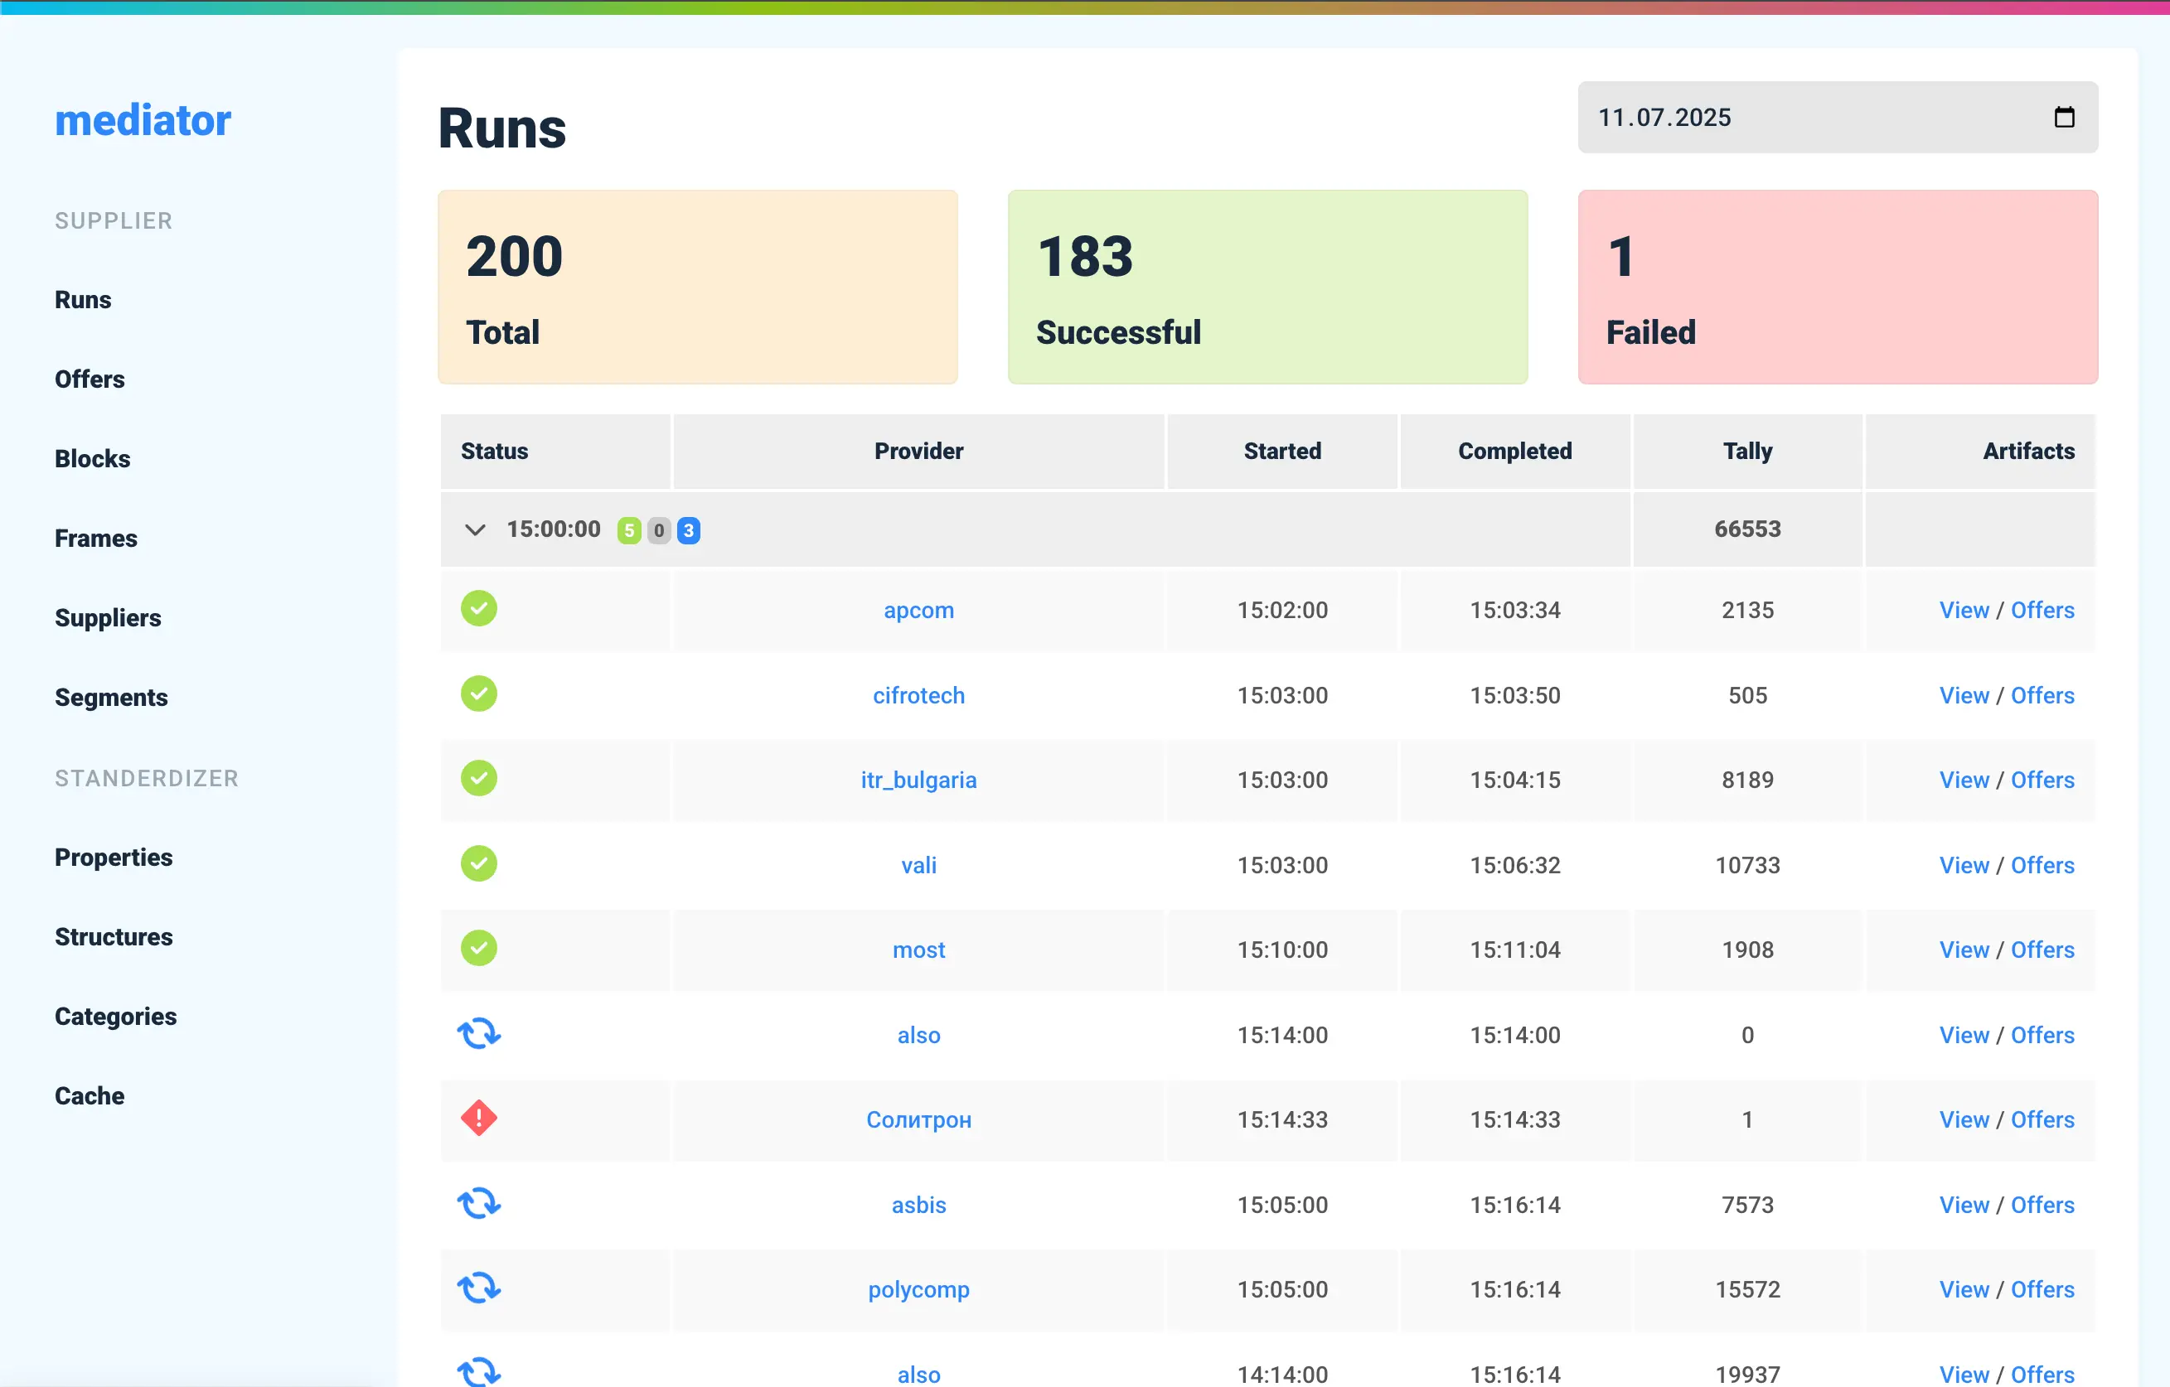Open the Солитрон provider link

[918, 1120]
